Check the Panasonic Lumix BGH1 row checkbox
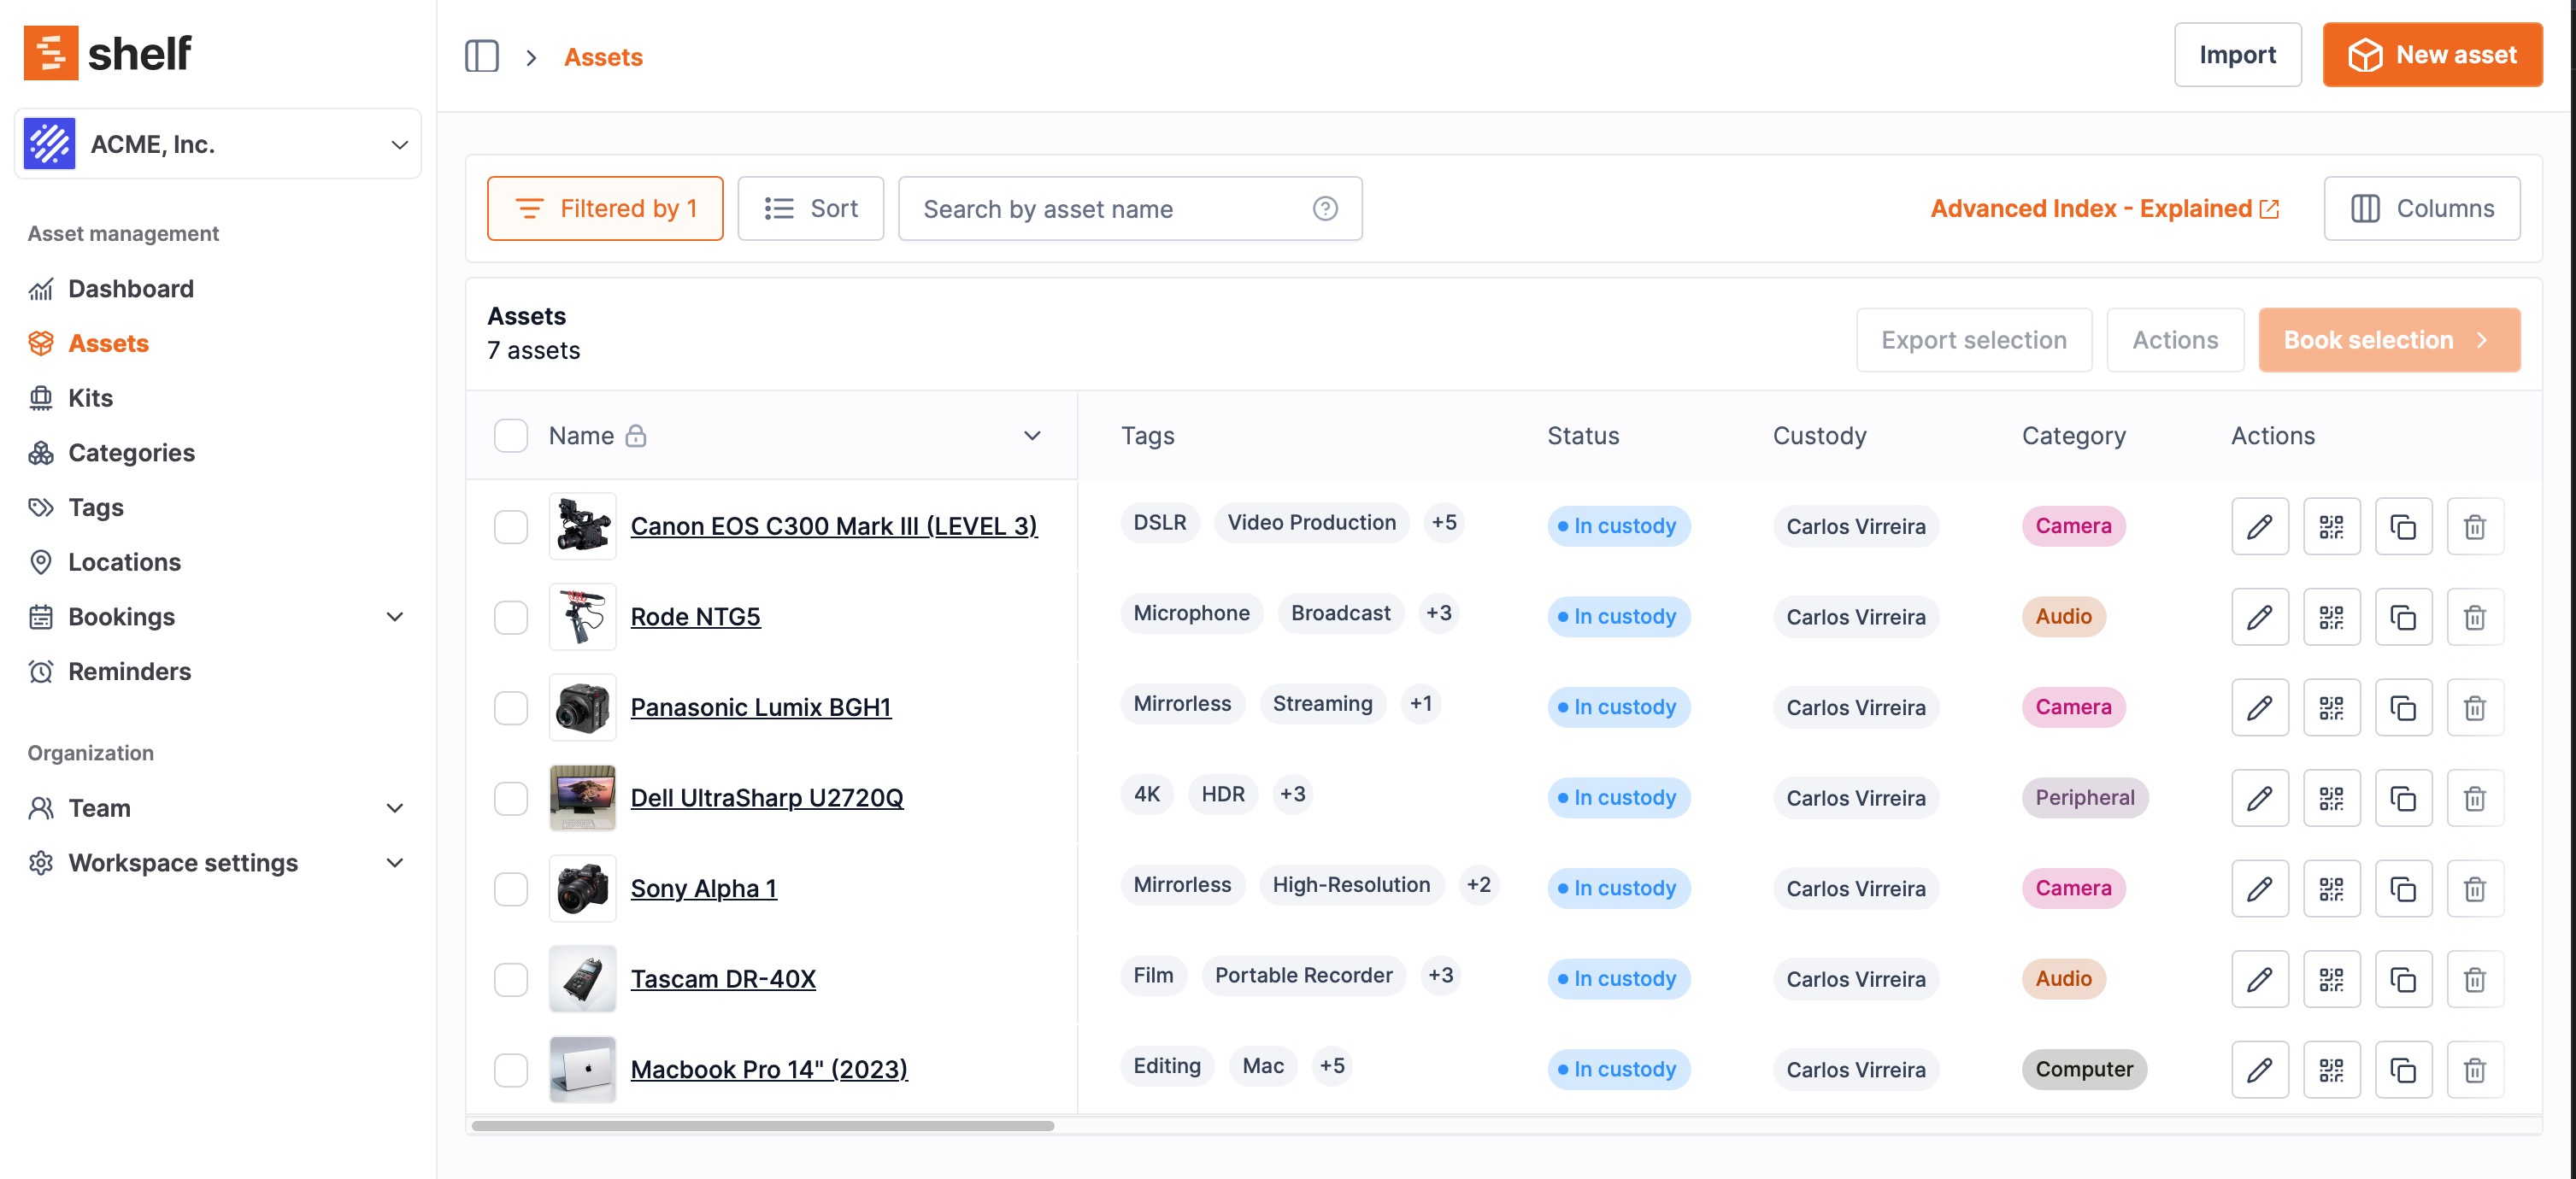 click(x=511, y=707)
